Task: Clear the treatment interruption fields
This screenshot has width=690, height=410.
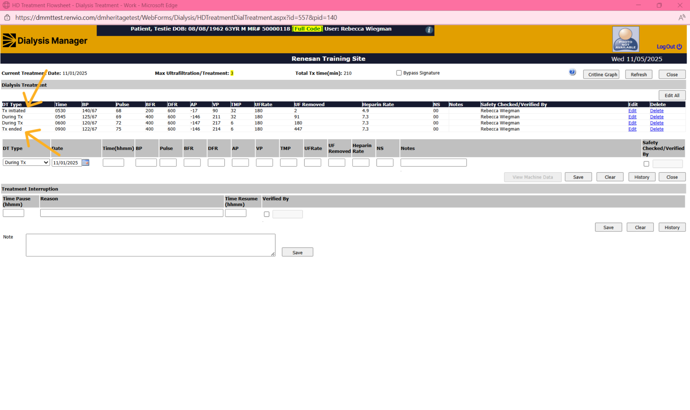Action: [640, 227]
